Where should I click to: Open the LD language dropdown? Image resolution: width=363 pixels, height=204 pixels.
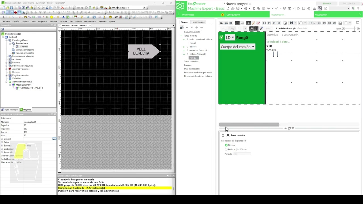(x=230, y=37)
